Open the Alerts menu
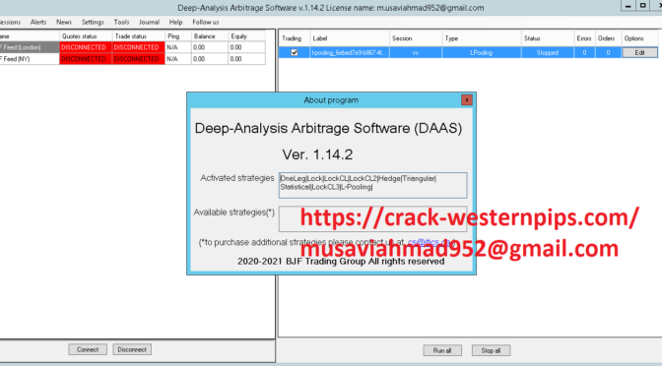662x366 pixels. [x=38, y=22]
